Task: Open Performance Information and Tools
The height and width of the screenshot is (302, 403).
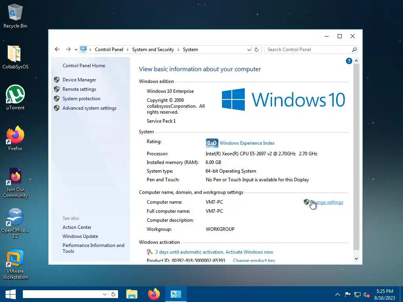Action: (93, 248)
